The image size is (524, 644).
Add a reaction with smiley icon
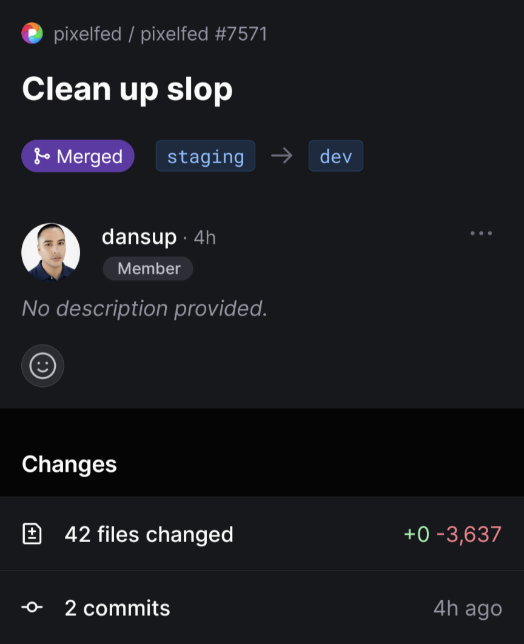click(x=42, y=366)
